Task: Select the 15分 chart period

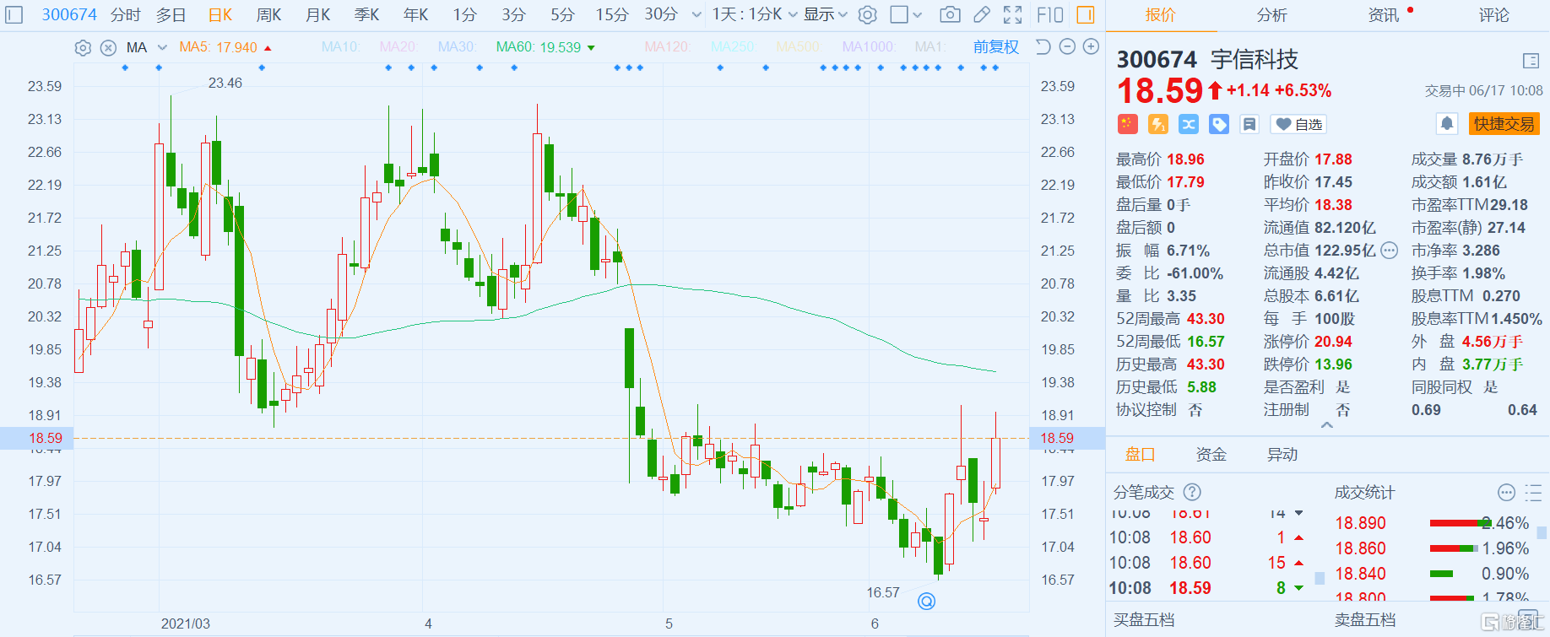Action: pyautogui.click(x=612, y=14)
